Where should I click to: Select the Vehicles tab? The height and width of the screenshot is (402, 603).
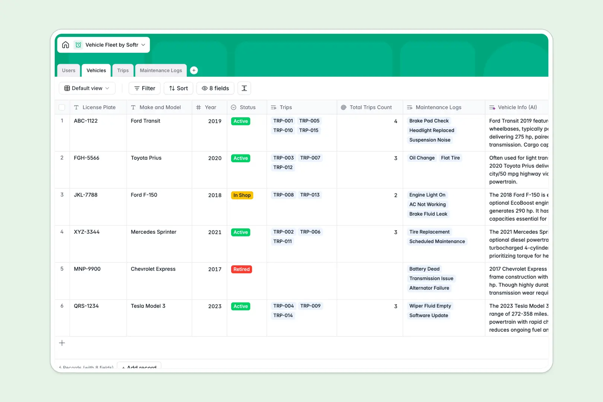(96, 70)
